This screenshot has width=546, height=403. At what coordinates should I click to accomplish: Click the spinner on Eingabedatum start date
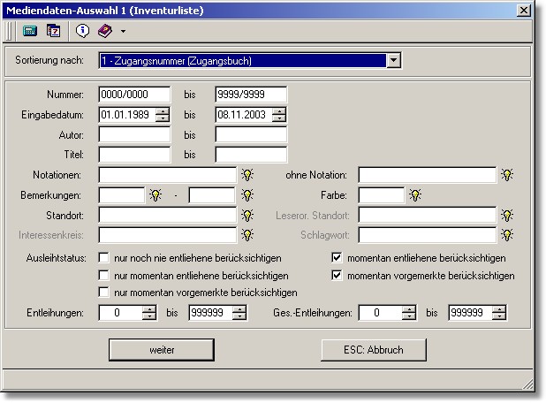coord(163,114)
